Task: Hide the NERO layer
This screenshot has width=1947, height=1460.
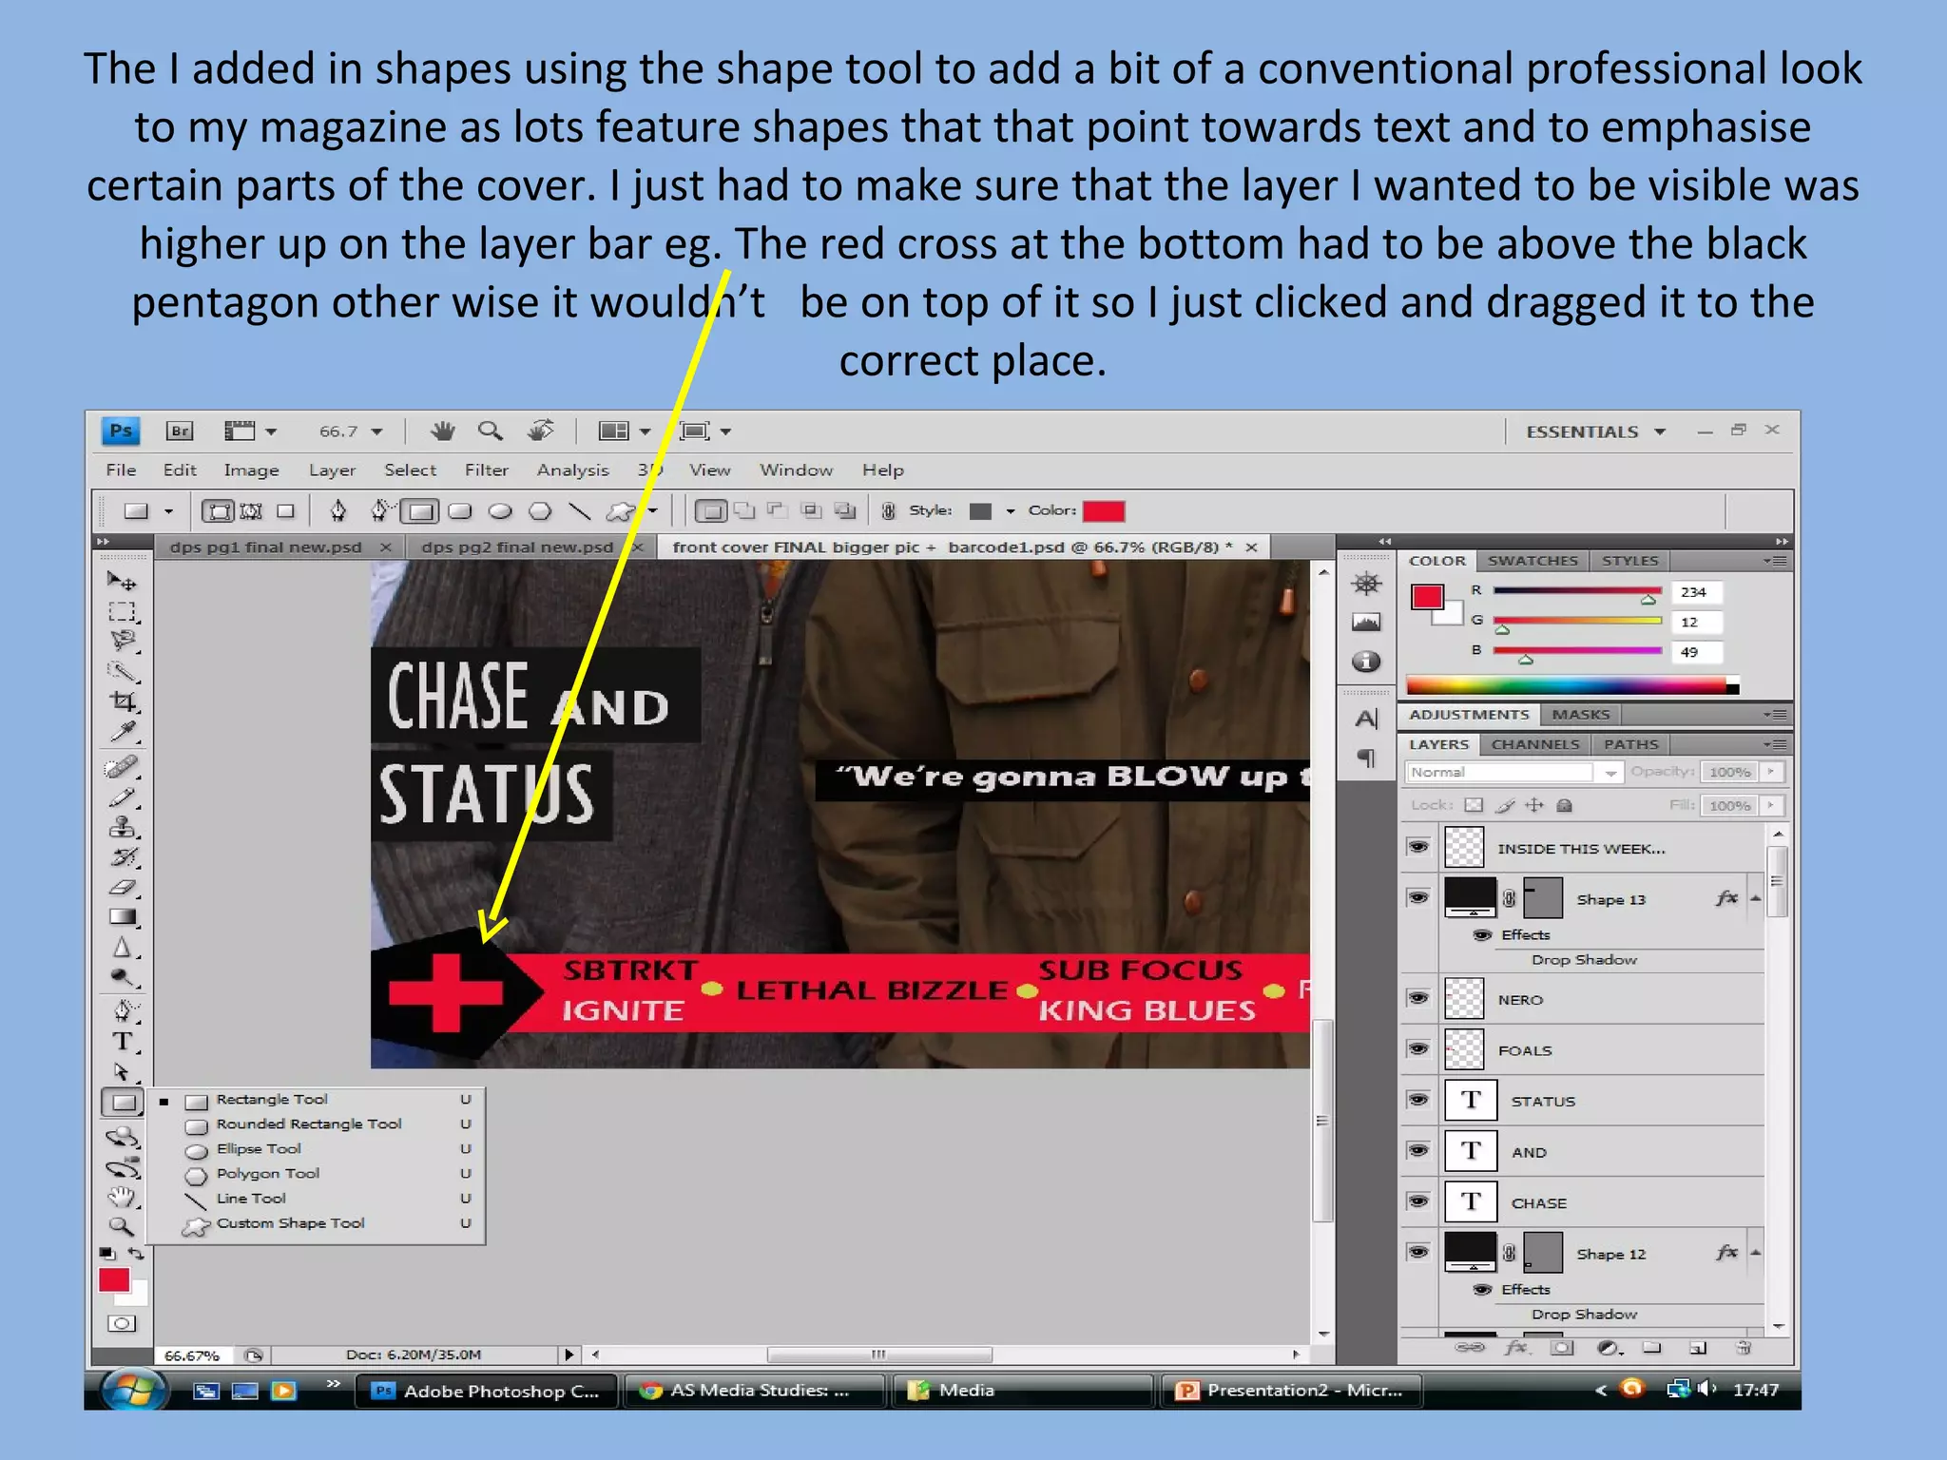Action: click(x=1418, y=998)
